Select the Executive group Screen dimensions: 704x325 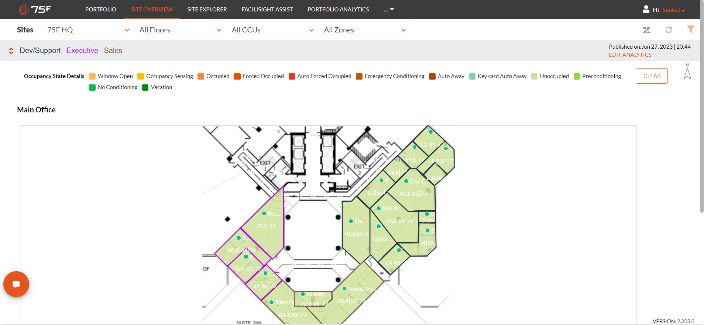82,50
